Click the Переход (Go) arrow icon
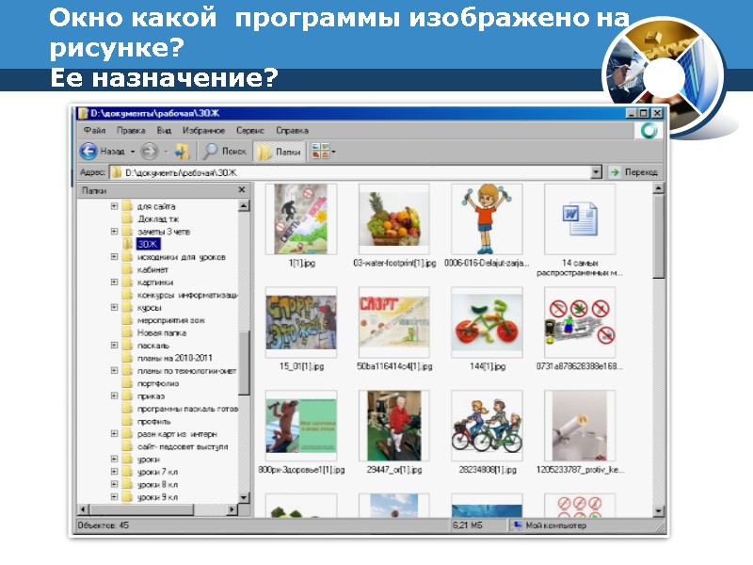The image size is (753, 565). click(615, 172)
